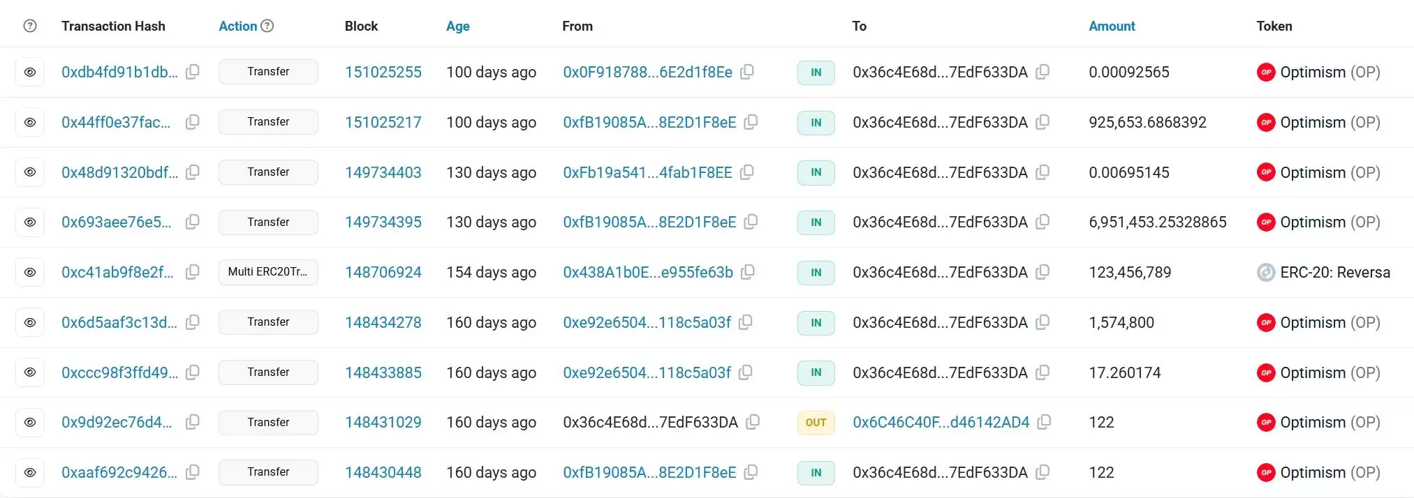Click IN badge in 123,456,789 row
Image resolution: width=1414 pixels, height=498 pixels.
point(816,272)
